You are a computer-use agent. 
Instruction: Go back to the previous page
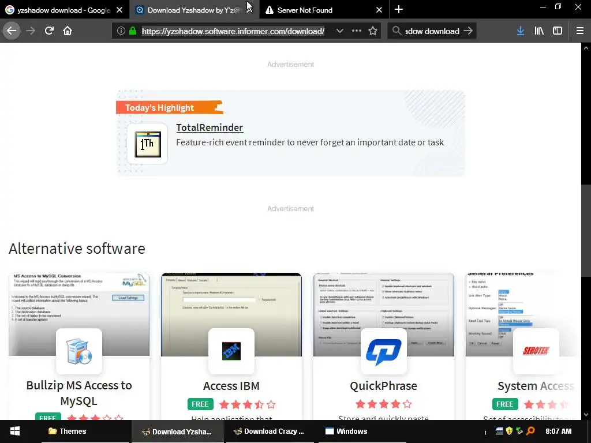12,31
